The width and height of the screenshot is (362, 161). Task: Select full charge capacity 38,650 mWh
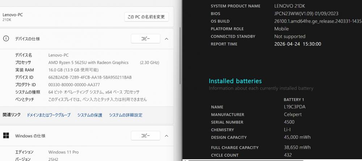point(297,147)
